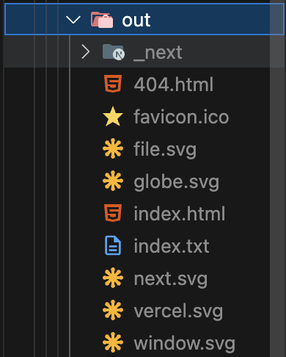Open the index.html file
This screenshot has height=357, width=286.
pyautogui.click(x=180, y=214)
